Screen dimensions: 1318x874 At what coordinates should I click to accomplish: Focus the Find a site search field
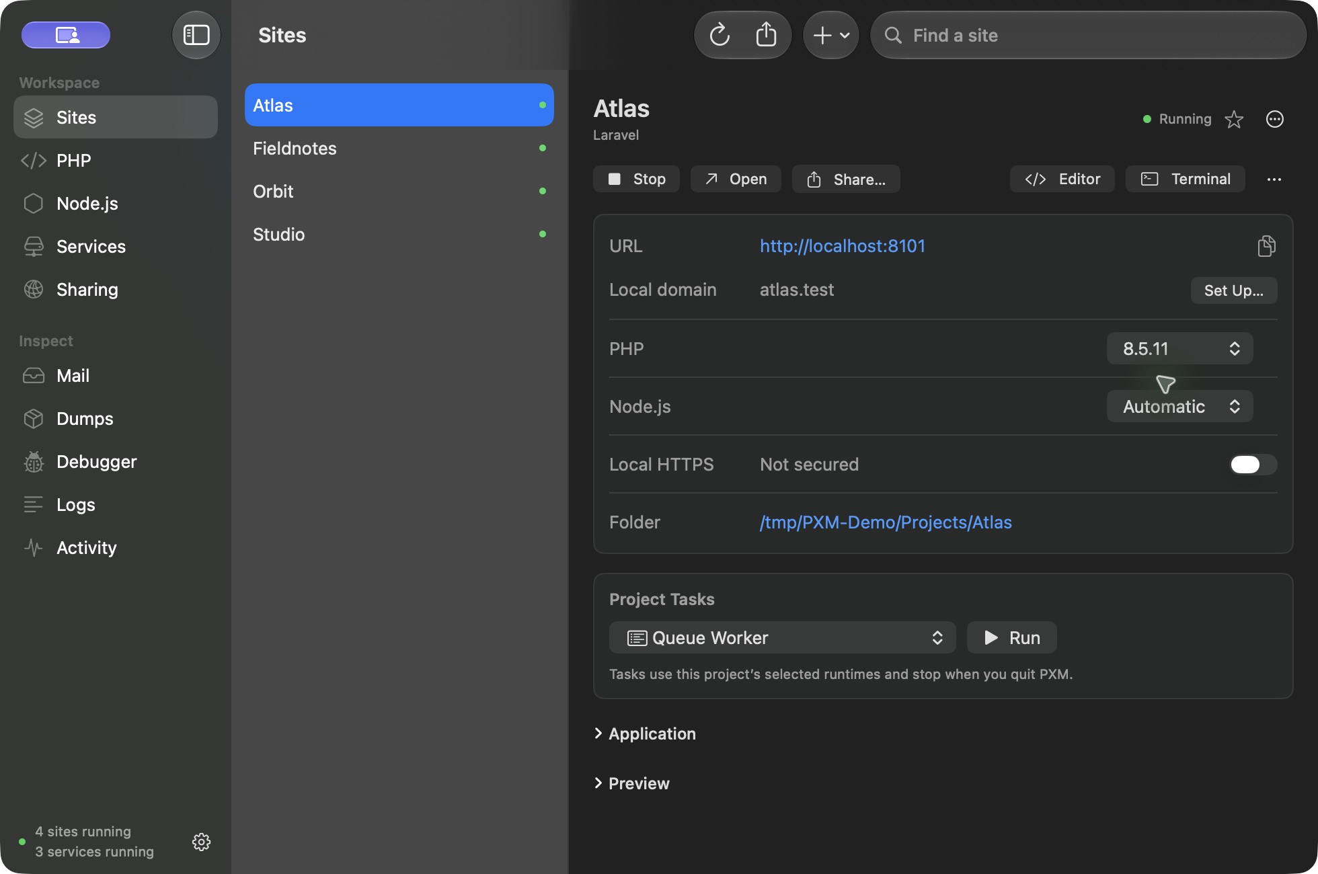click(x=1088, y=35)
